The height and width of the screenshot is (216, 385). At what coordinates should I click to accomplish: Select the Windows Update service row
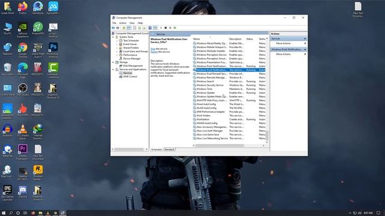pyautogui.click(x=229, y=93)
